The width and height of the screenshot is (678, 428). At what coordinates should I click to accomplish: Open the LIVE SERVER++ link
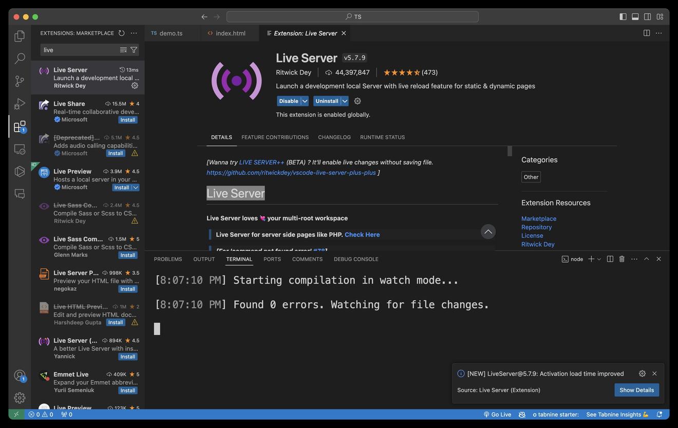pyautogui.click(x=261, y=162)
